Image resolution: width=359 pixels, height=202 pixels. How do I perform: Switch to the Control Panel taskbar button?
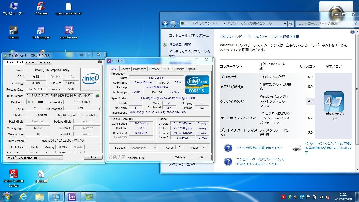tap(56, 197)
